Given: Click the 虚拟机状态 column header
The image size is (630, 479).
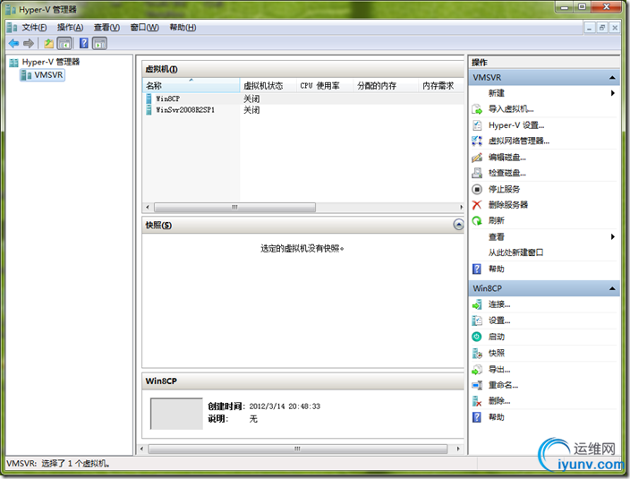Looking at the screenshot, I should [268, 86].
